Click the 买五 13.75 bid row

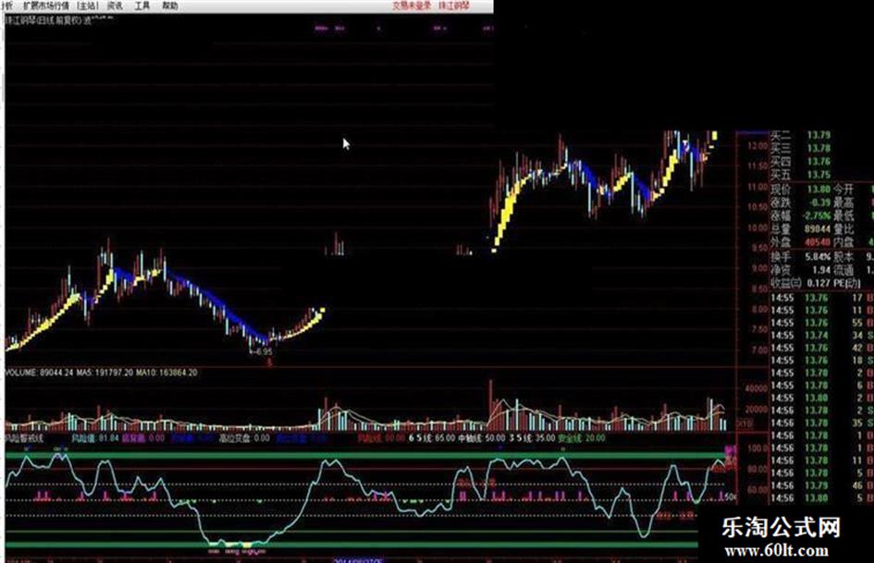click(x=800, y=175)
